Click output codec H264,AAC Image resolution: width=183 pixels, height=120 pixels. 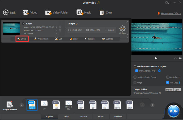click(75, 30)
